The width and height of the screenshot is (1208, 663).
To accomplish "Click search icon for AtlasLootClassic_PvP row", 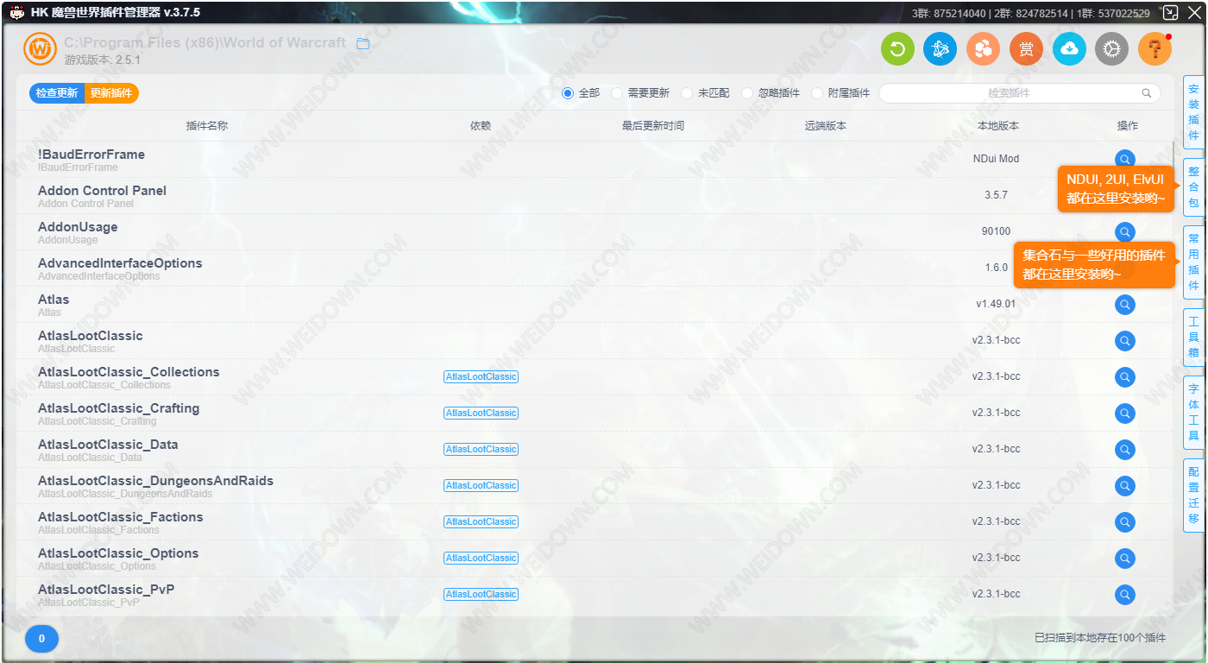I will pos(1125,595).
